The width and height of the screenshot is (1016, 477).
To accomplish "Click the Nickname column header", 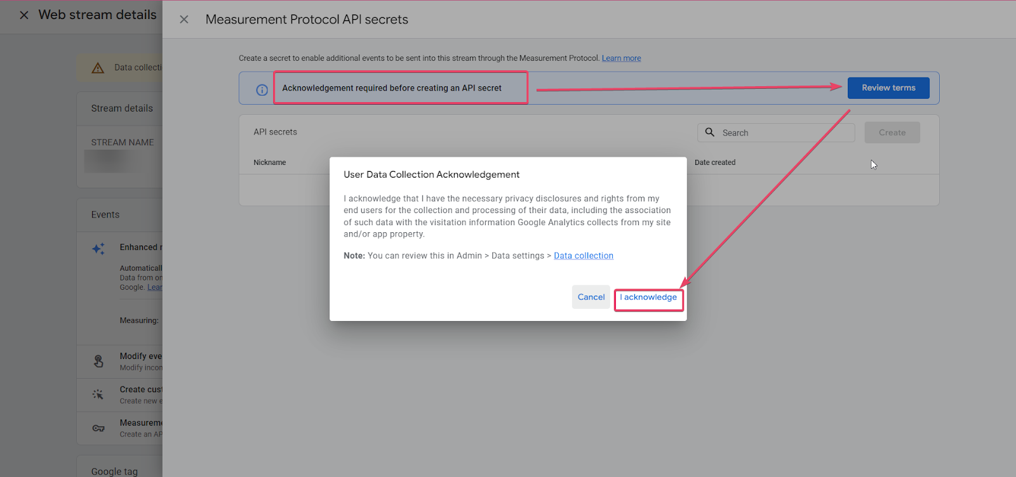I will coord(270,162).
